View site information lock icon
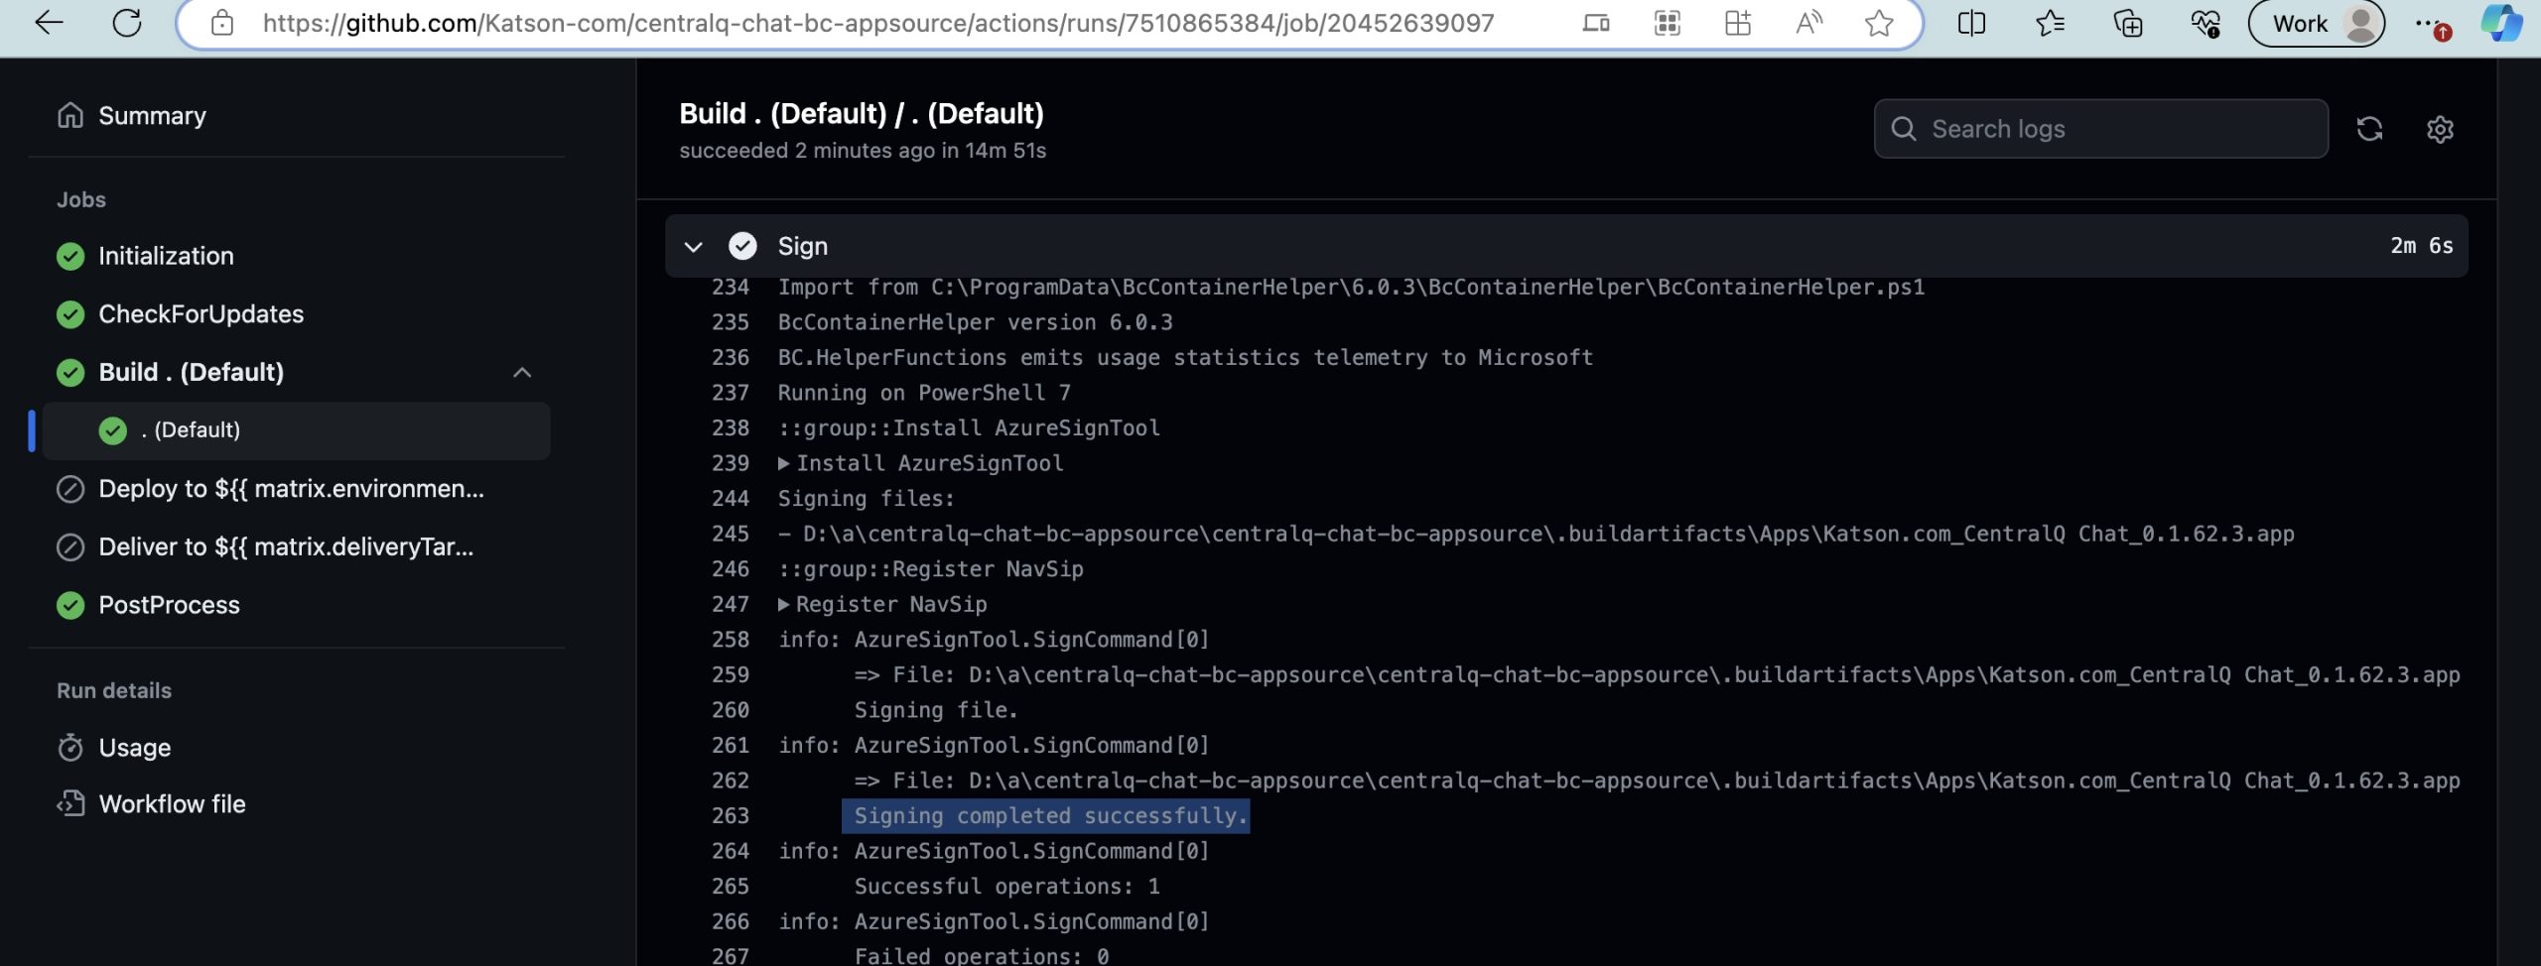This screenshot has height=966, width=2541. [x=222, y=23]
